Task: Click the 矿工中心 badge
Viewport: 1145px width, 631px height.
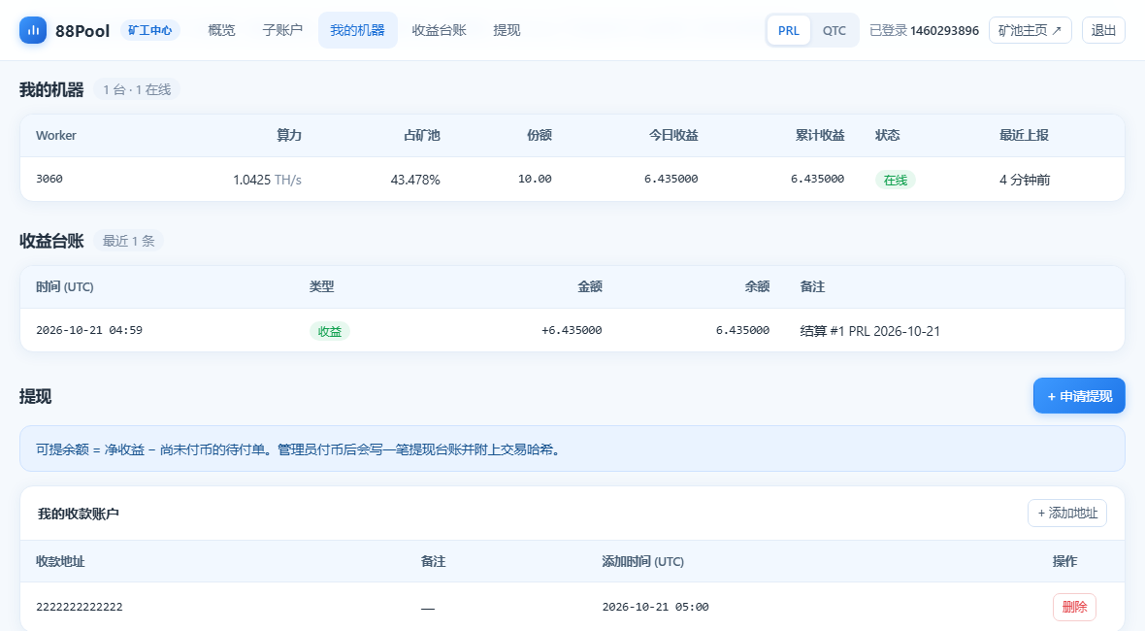Action: (x=149, y=30)
